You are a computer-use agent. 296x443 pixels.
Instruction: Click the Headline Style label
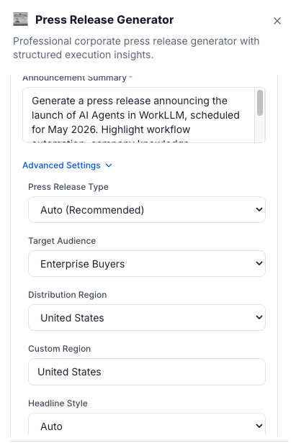click(58, 403)
